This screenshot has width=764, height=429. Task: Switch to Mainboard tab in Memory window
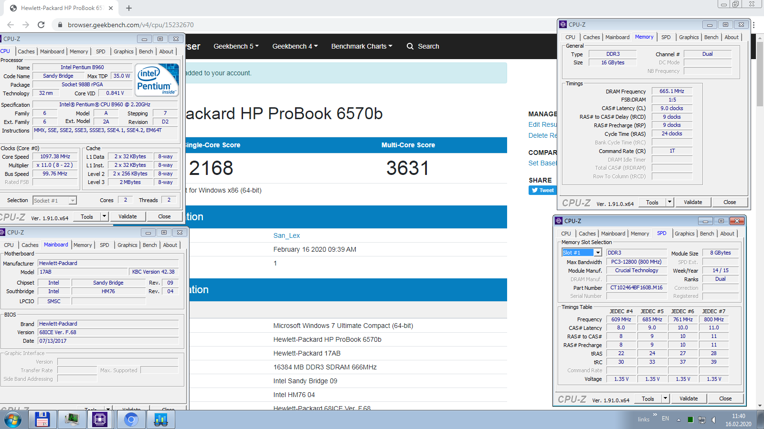[x=617, y=37]
